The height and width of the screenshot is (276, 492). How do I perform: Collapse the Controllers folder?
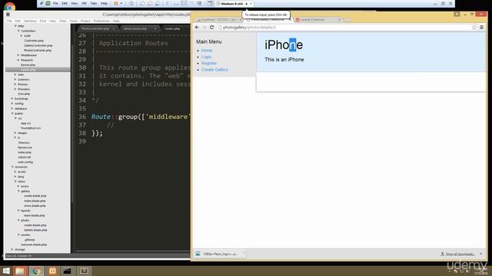18,31
